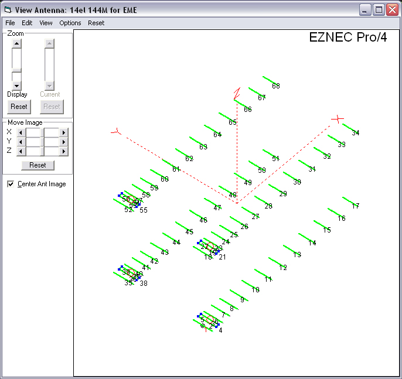Open the File menu
The height and width of the screenshot is (379, 402).
tap(10, 23)
